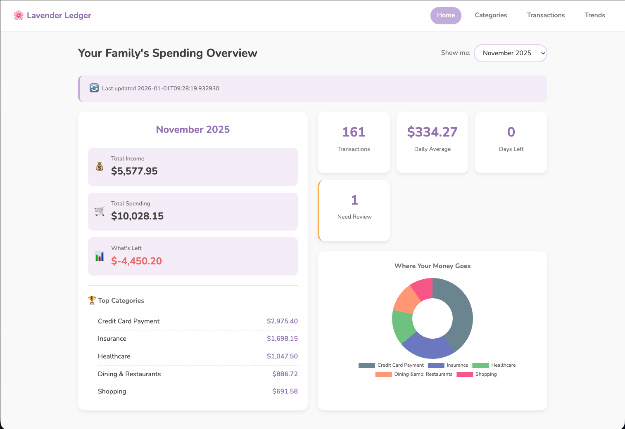Viewport: 625px width, 429px height.
Task: Click the refresh icon beside Last updated
Action: [94, 88]
